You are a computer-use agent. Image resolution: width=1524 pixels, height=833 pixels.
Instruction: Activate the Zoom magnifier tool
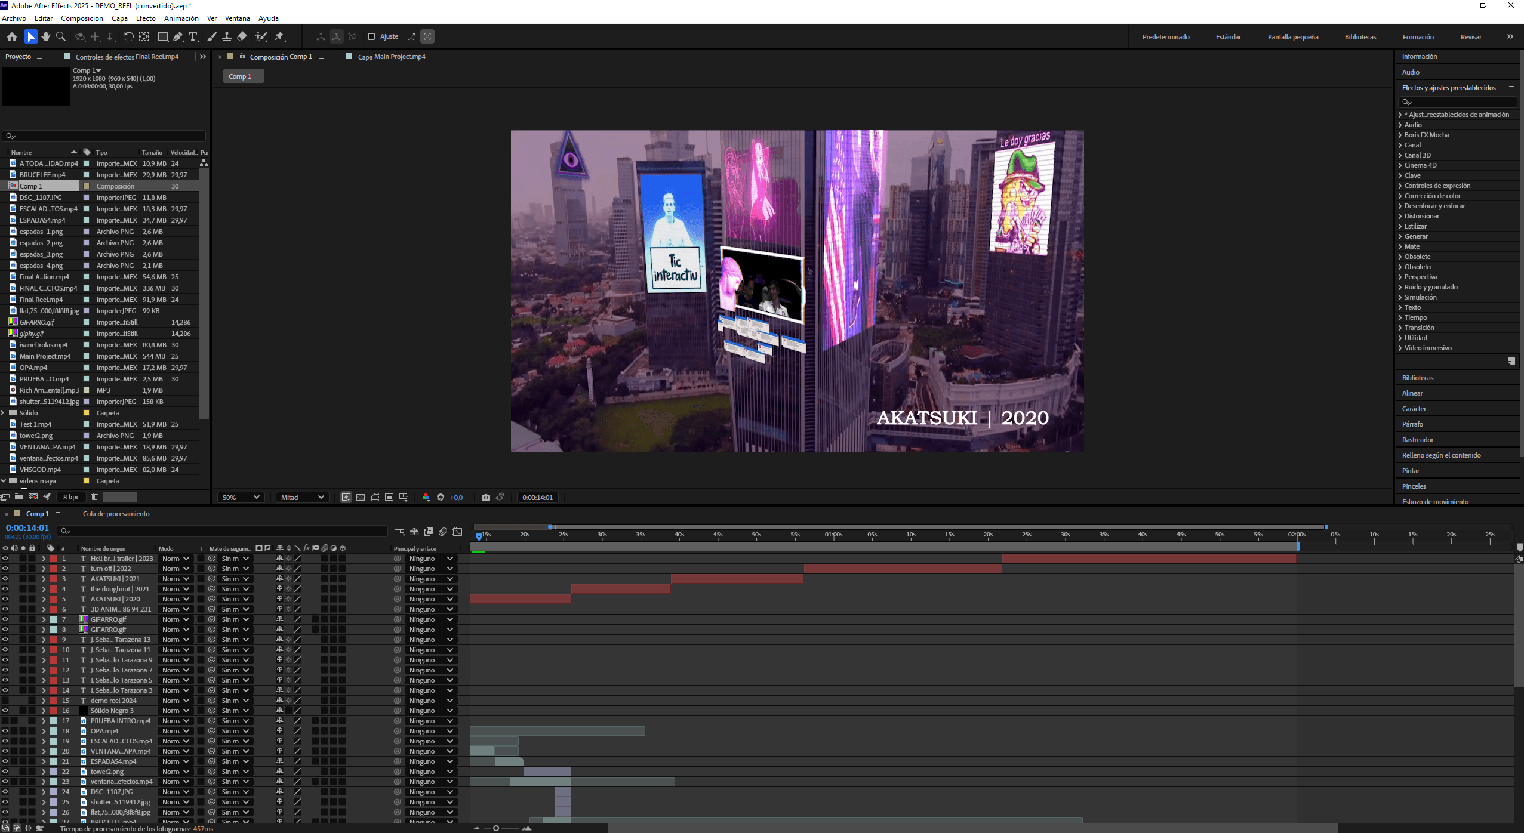tap(61, 37)
